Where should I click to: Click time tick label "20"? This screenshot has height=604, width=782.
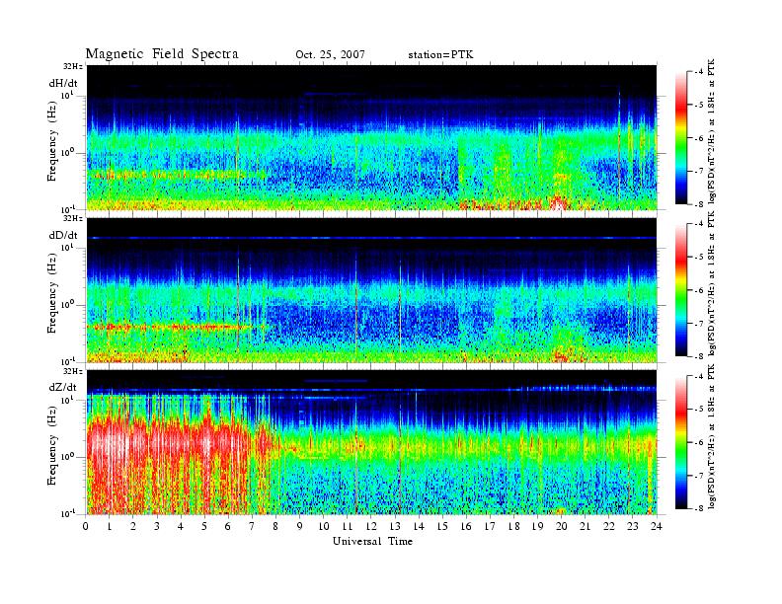point(561,526)
